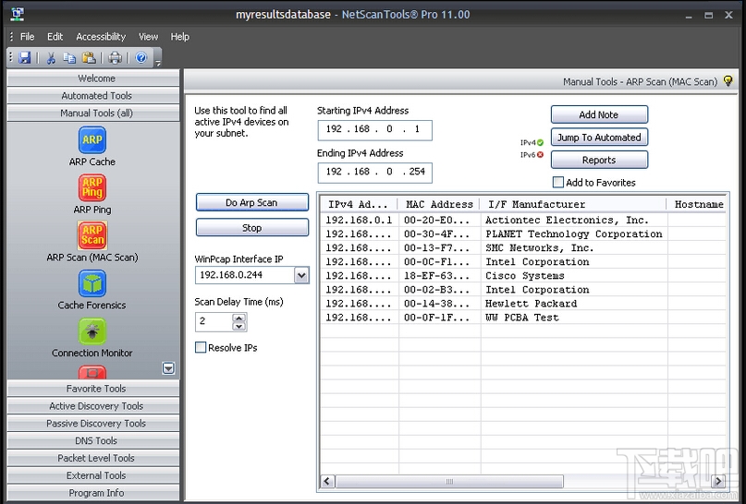
Task: Click the scrollbar left arrow
Action: tap(327, 481)
